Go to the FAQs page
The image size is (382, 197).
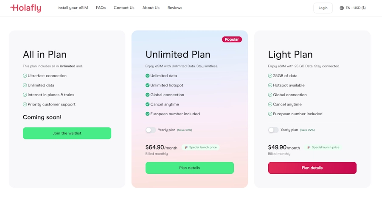point(101,8)
